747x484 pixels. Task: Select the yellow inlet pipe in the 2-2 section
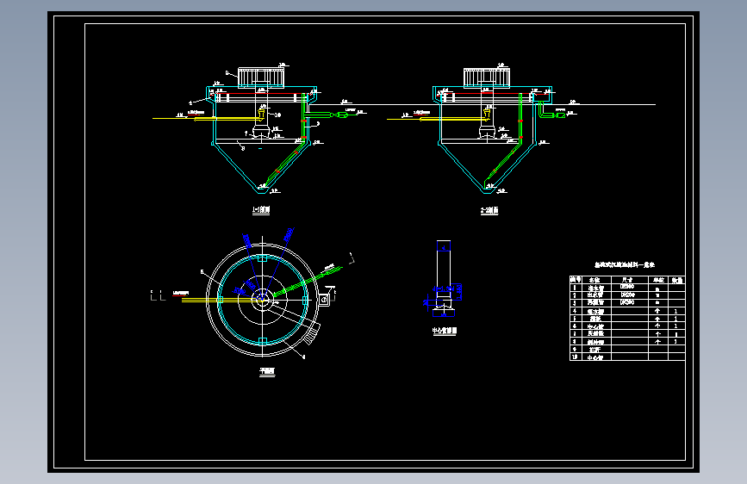point(438,119)
